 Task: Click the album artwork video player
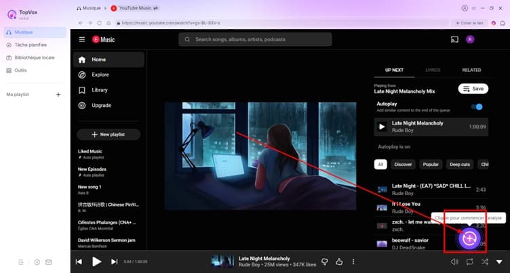click(x=260, y=156)
